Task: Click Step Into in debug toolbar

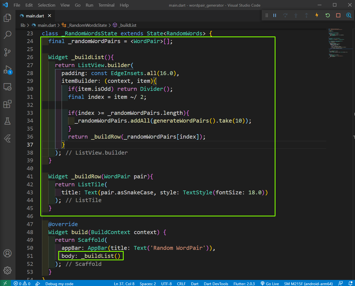Action: click(296, 15)
